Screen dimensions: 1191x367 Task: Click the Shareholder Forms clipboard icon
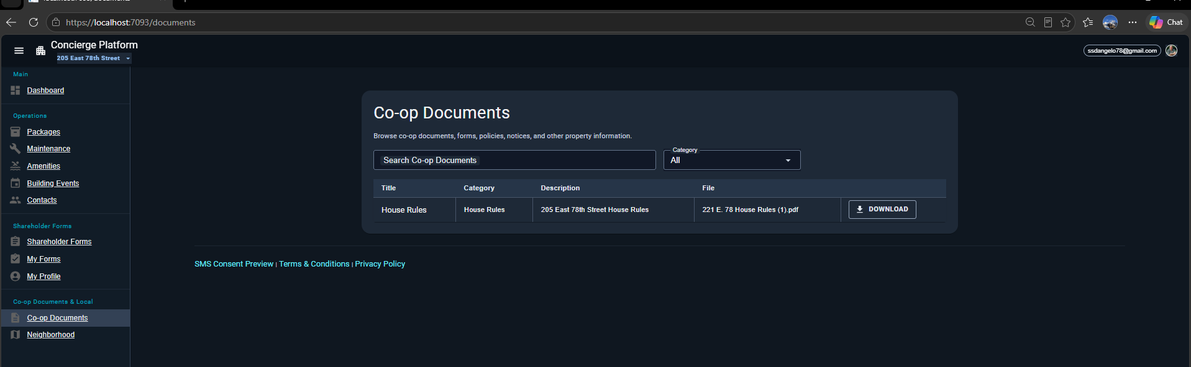16,241
